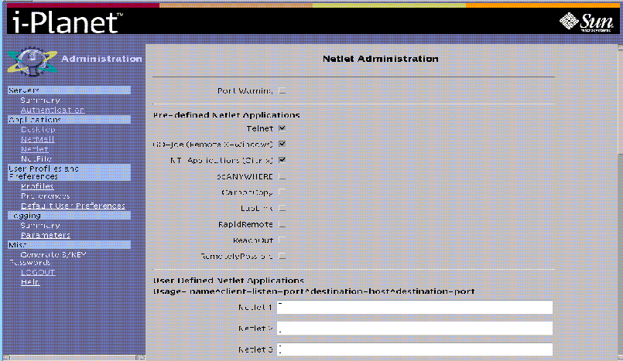Click the sidebar horizontal scrollbar

click(x=74, y=357)
